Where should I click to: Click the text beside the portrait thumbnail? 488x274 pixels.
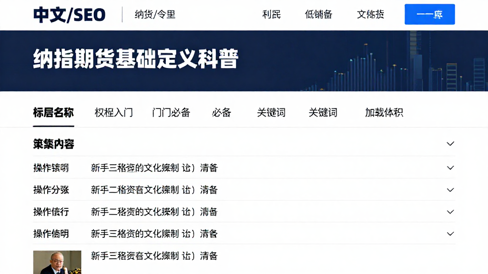154,255
